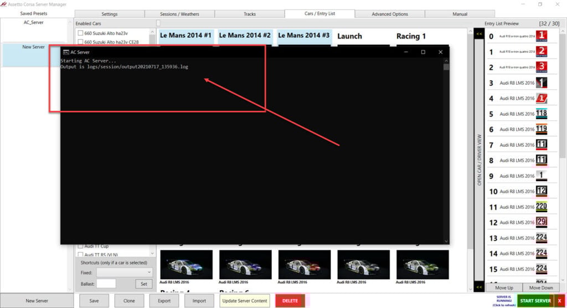Screen dimensions: 567x308
Task: Click Assetto Corsa Server Manager title bar logo
Action: [4, 4]
